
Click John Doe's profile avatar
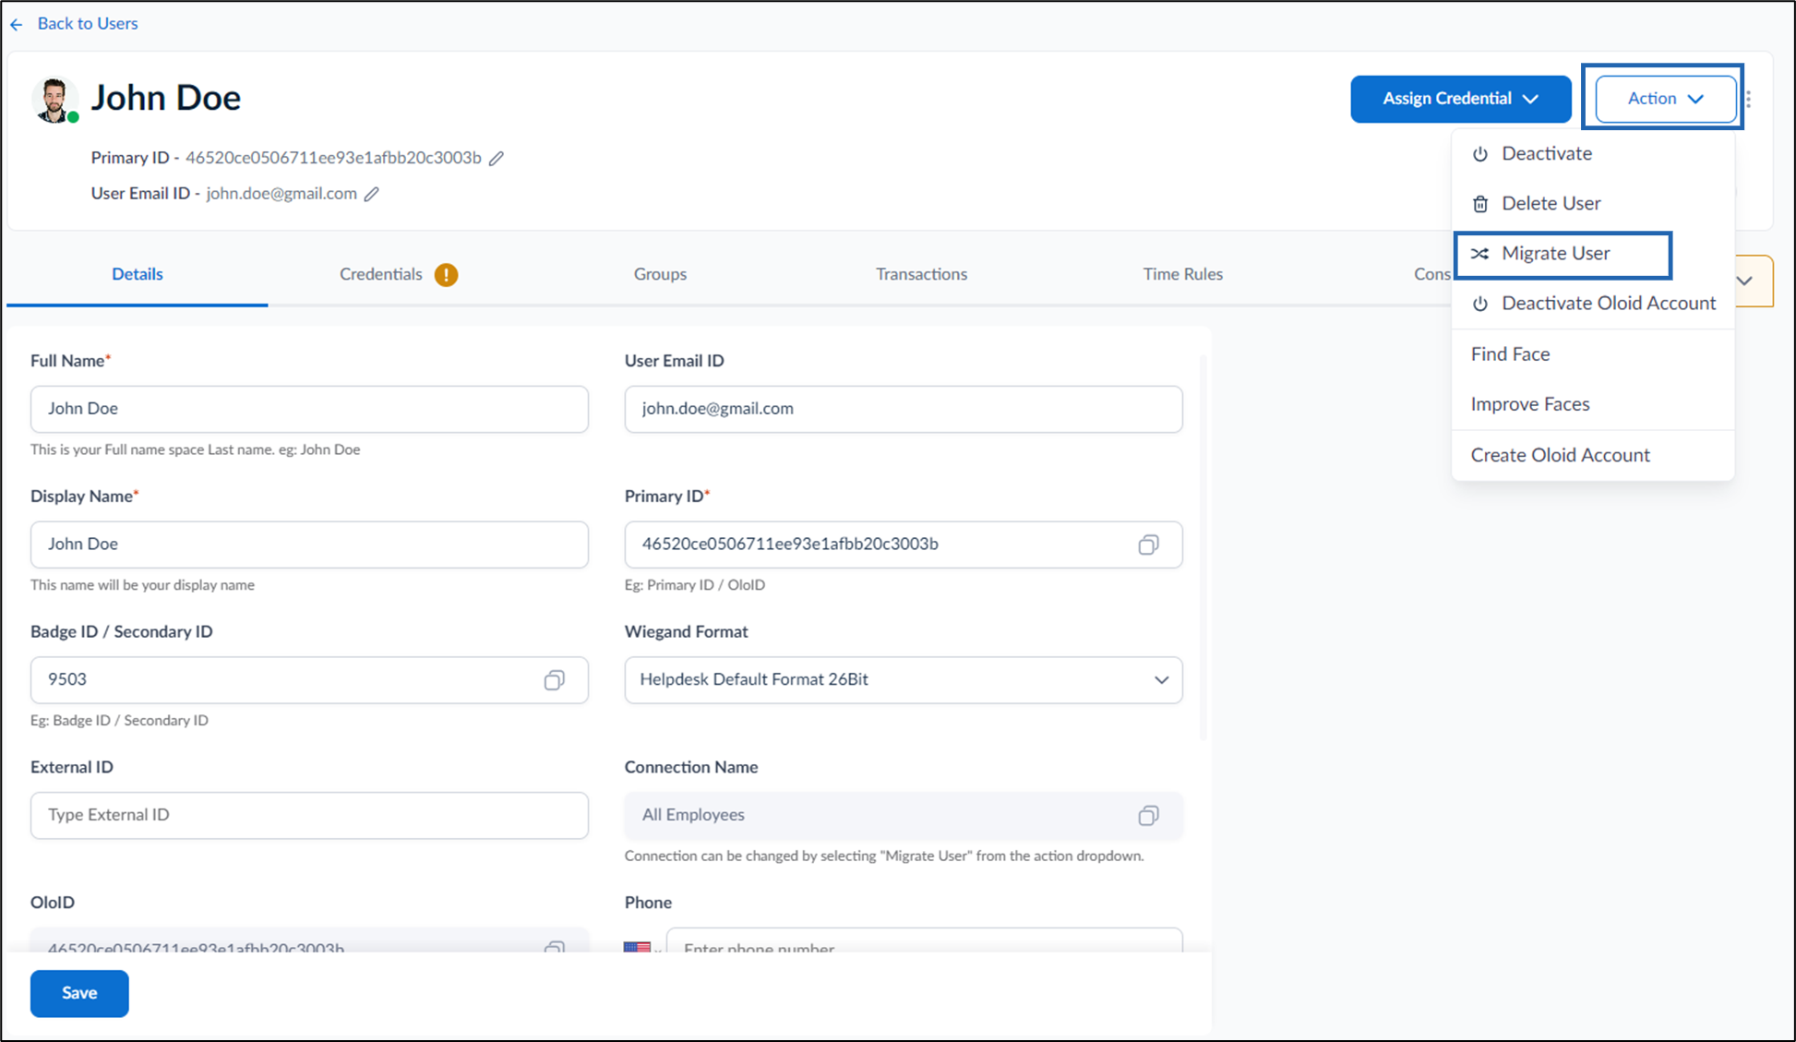pos(54,100)
